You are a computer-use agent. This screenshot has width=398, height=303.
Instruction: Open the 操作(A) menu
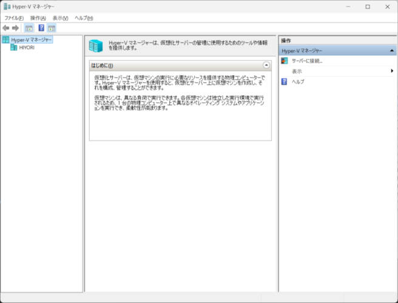(x=38, y=18)
